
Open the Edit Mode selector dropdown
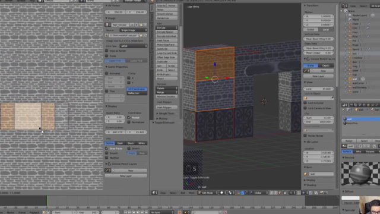[x=208, y=193]
